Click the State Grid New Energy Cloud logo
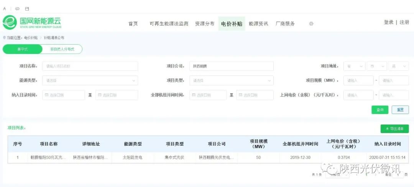Viewport: 414px width, 187px height. [32, 23]
